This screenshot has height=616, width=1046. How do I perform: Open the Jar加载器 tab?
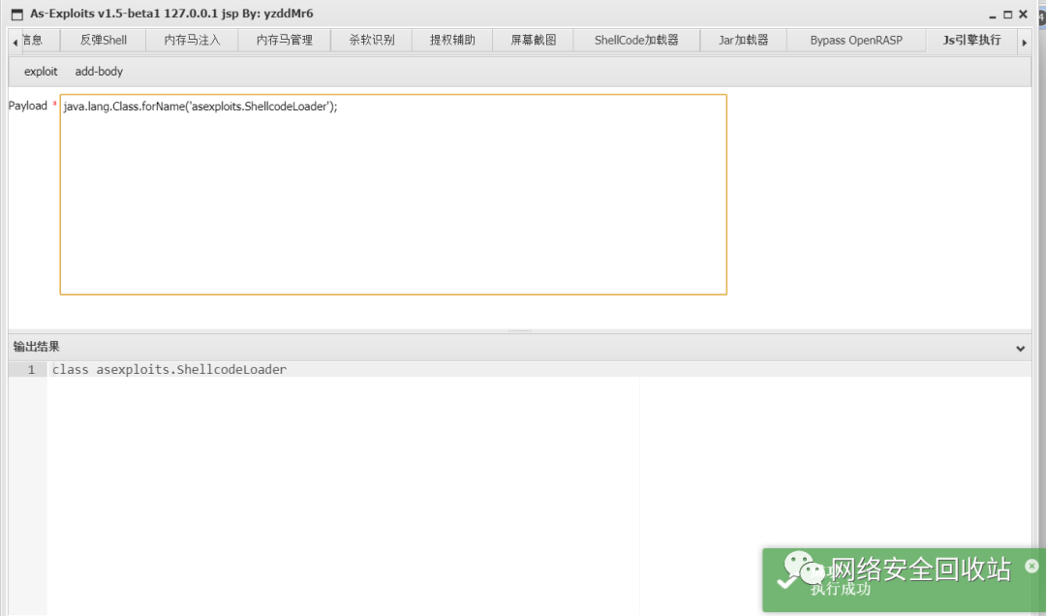743,40
